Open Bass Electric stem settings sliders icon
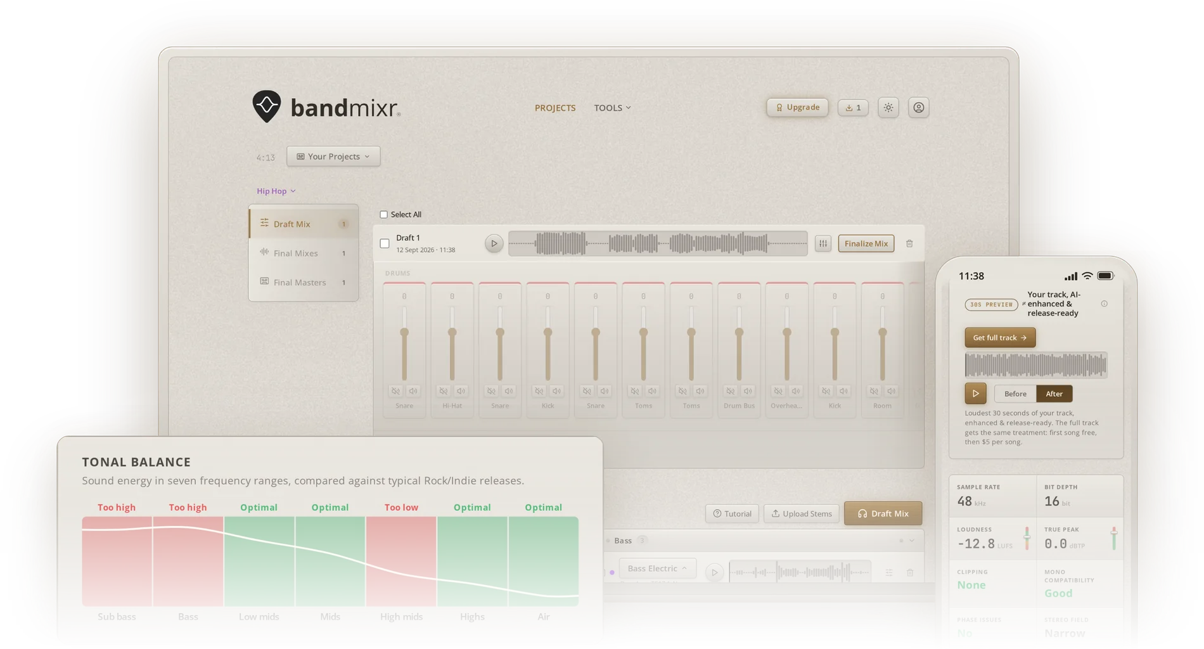Image resolution: width=1204 pixels, height=649 pixels. 889,572
